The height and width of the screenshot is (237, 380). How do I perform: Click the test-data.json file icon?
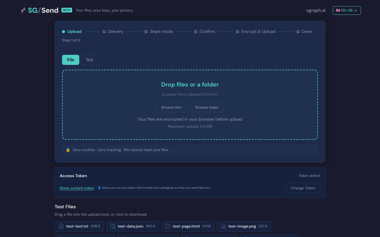113,226
